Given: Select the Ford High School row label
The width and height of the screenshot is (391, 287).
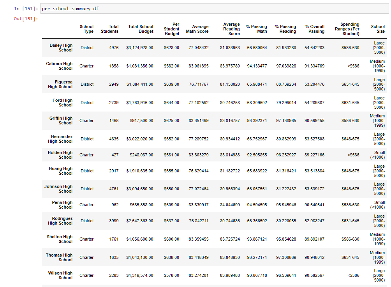Looking at the screenshot, I should (x=63, y=103).
